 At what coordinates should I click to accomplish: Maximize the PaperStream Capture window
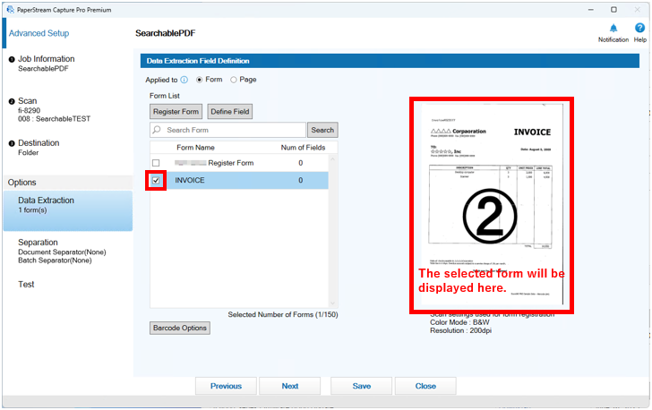(613, 9)
